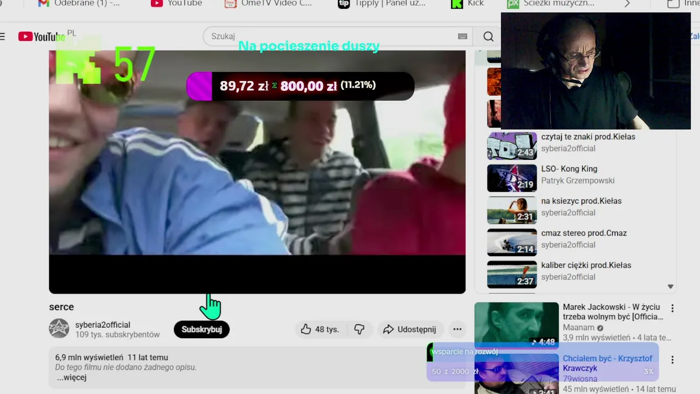700x394 pixels.
Task: Open options menu for Krzysztof Krawczyk video
Action: click(x=673, y=360)
